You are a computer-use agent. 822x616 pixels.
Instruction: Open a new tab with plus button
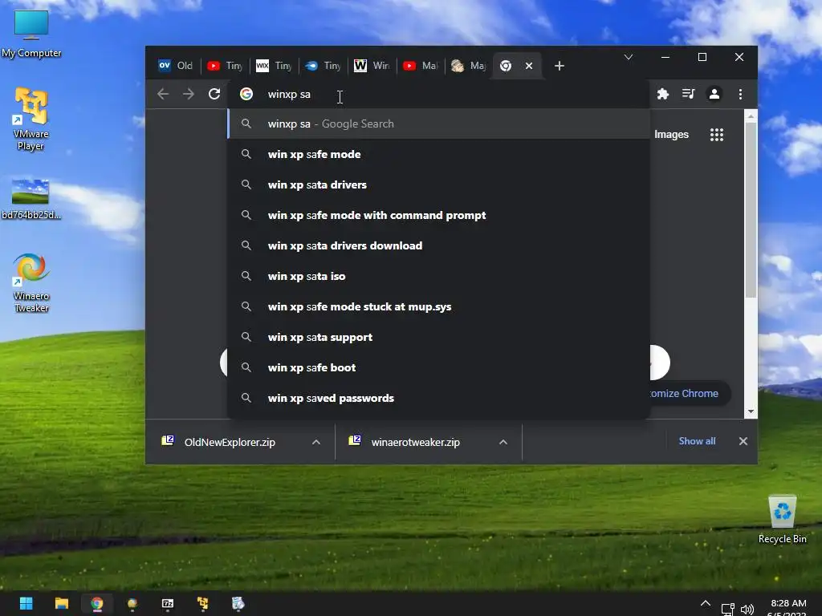[560, 66]
